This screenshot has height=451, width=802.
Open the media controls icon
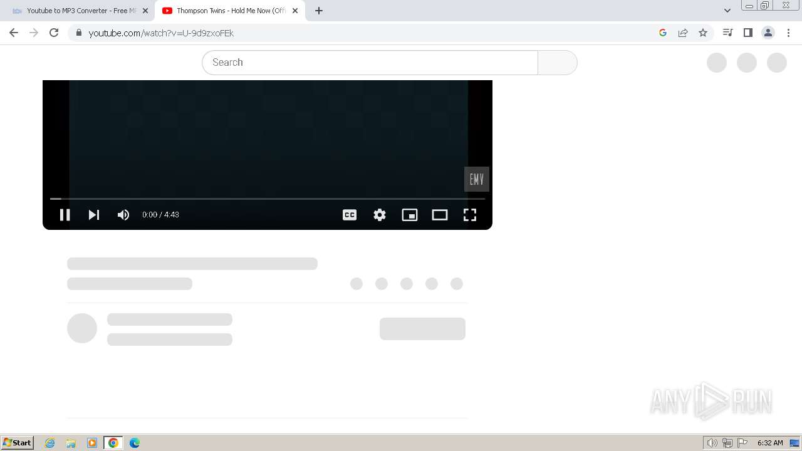(727, 33)
